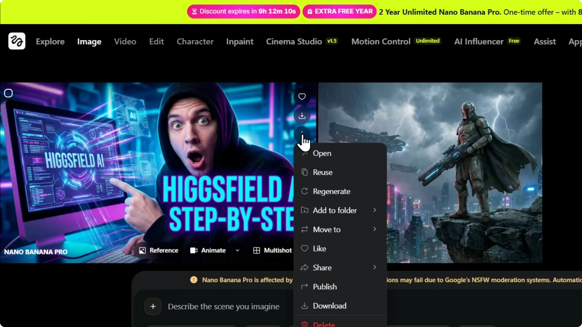Like the image using the context menu entry
The width and height of the screenshot is (582, 327).
pos(319,248)
